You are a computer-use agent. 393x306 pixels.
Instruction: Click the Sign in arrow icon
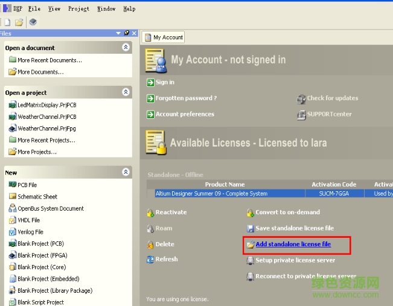(150, 82)
